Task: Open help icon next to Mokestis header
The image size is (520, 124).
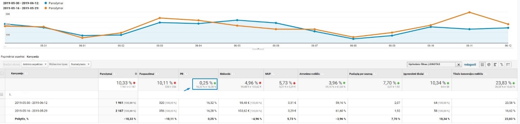Action: click(x=234, y=74)
